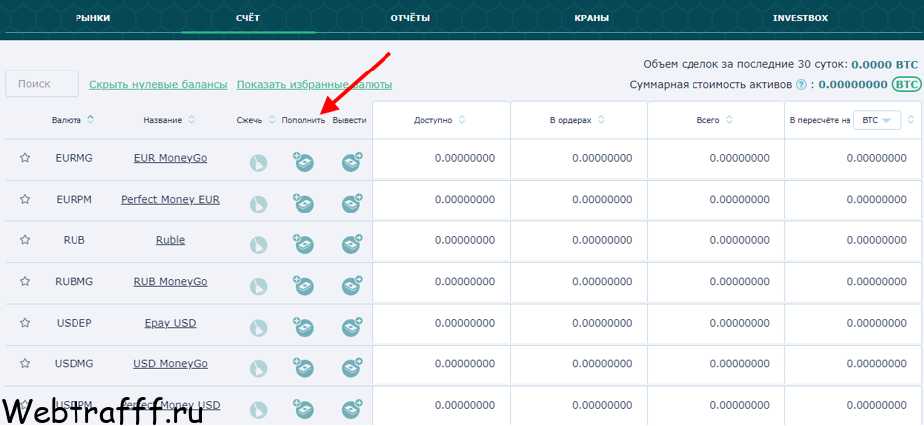Open the ОТЧЁТЫ tab
Viewport: 924px width, 426px height.
[x=410, y=18]
